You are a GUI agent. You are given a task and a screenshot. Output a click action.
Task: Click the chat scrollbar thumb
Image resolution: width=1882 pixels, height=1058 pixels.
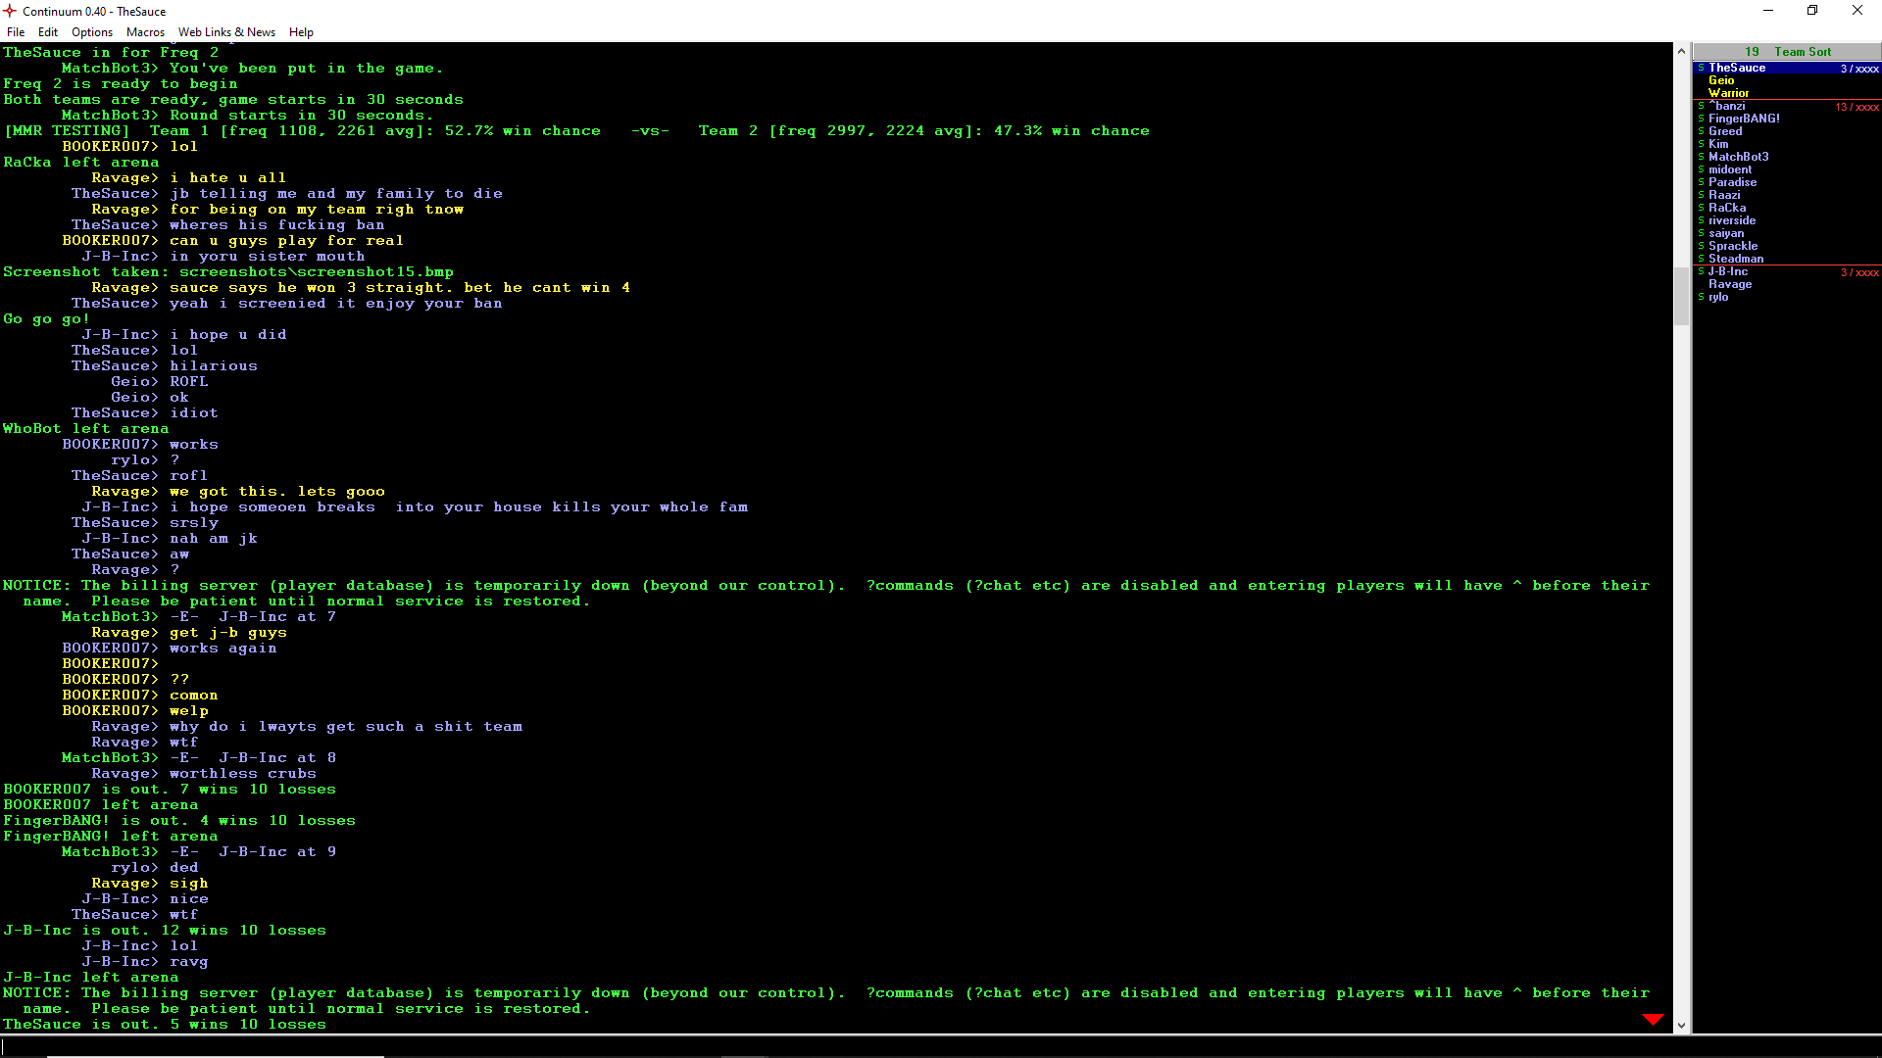[x=1681, y=294]
